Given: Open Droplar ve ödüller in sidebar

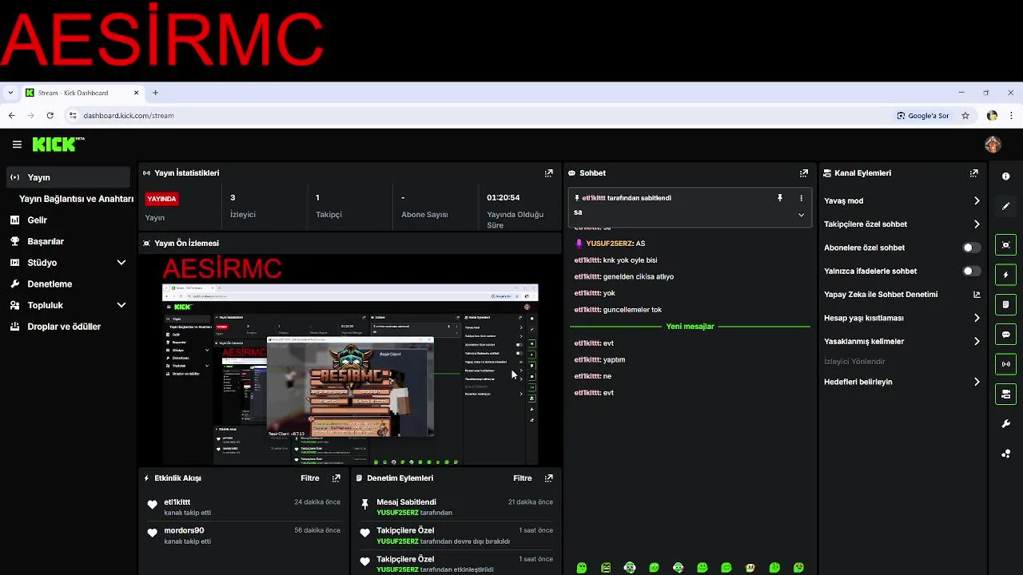Looking at the screenshot, I should click(x=55, y=327).
